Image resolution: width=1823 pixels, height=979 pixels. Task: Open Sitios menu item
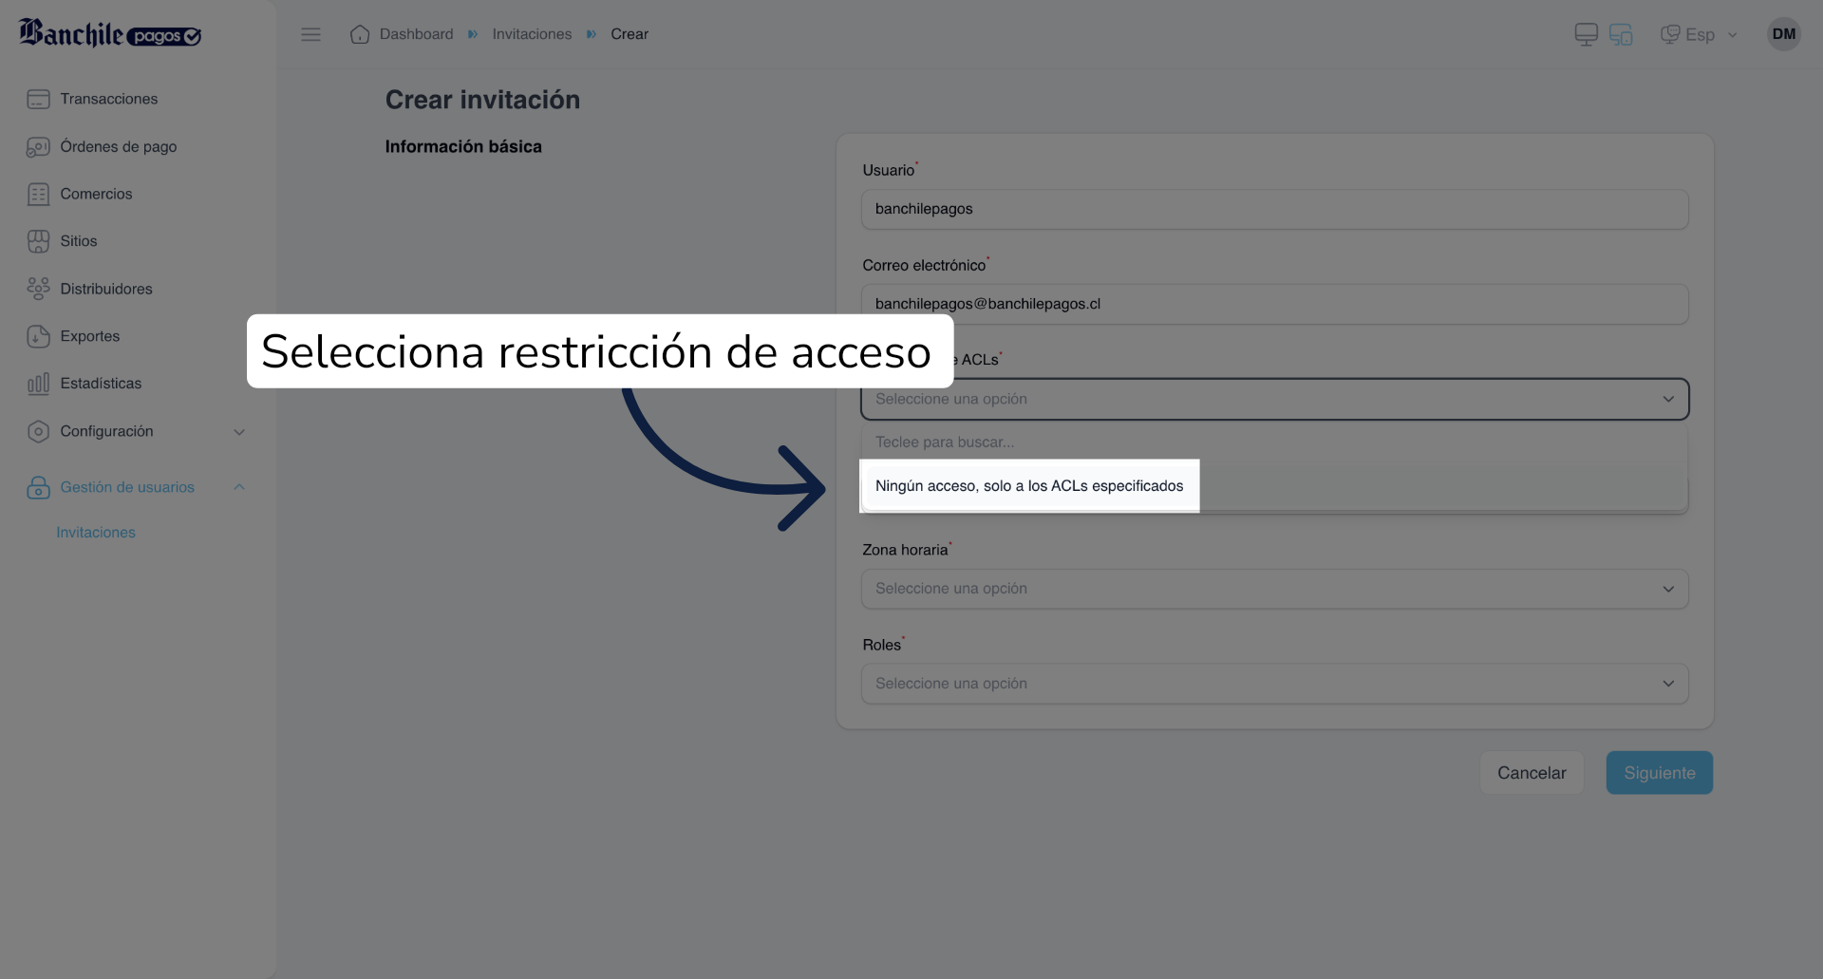(79, 241)
